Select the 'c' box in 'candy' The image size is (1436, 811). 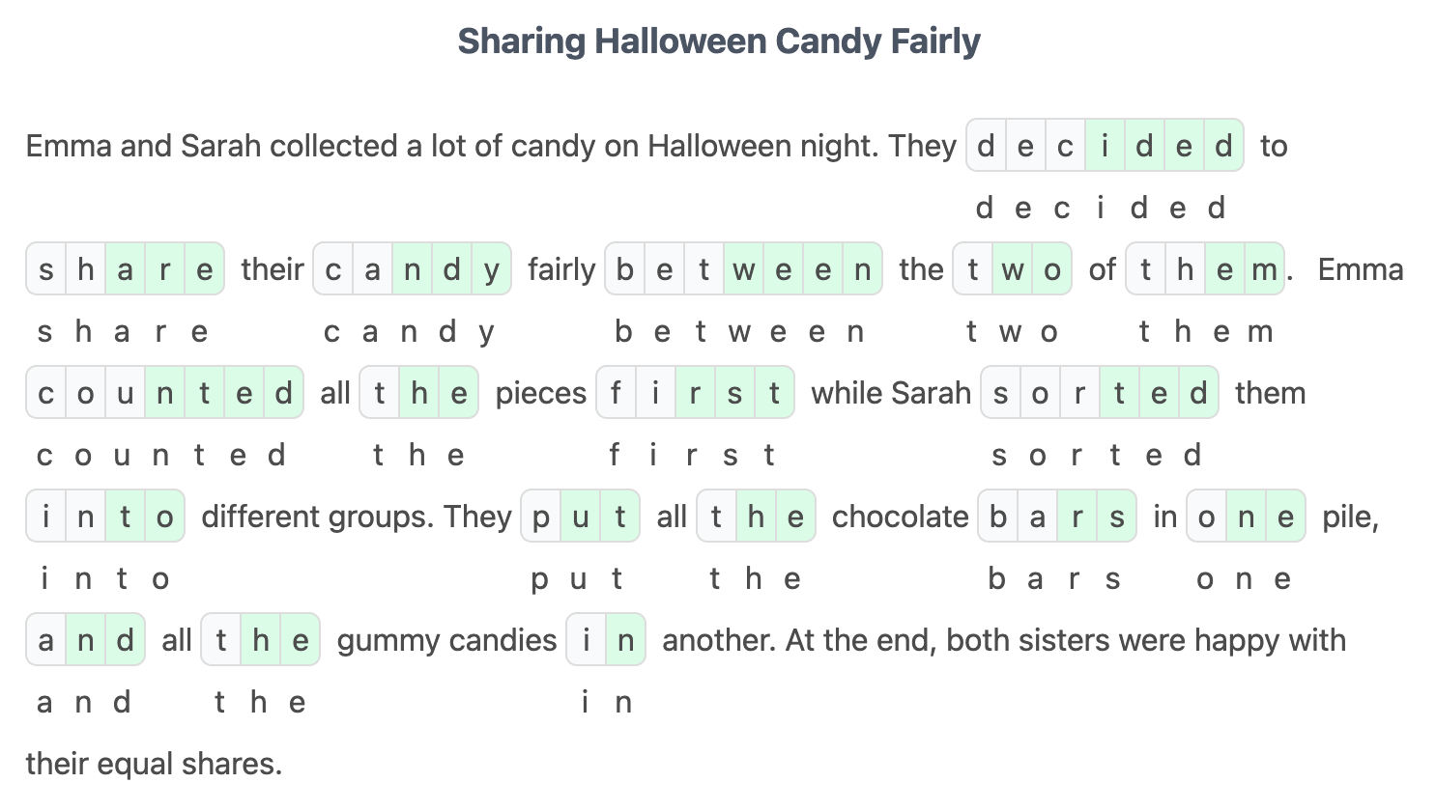(333, 269)
